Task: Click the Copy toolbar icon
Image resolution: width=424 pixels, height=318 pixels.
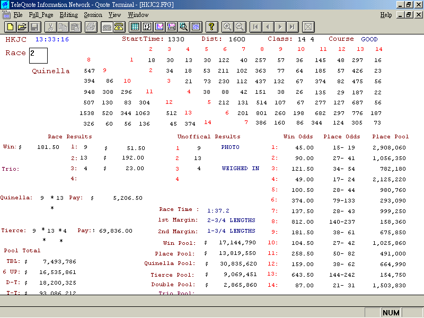Action: tap(63, 27)
